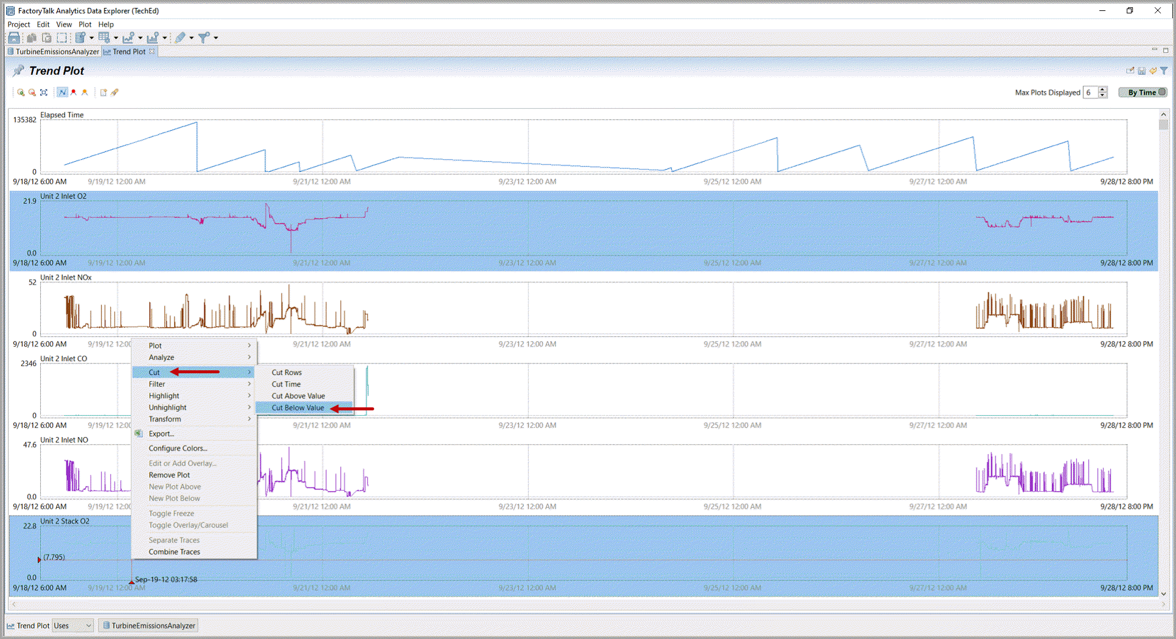Click the red point marker icon
Screen dimensions: 1176x639
click(x=74, y=92)
